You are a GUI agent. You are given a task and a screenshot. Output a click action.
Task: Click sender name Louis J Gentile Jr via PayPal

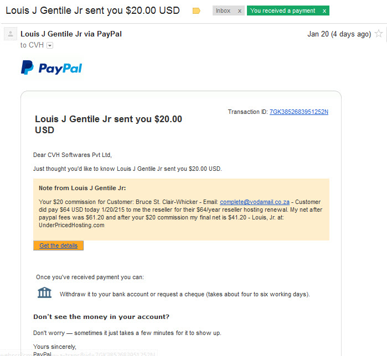coord(71,34)
